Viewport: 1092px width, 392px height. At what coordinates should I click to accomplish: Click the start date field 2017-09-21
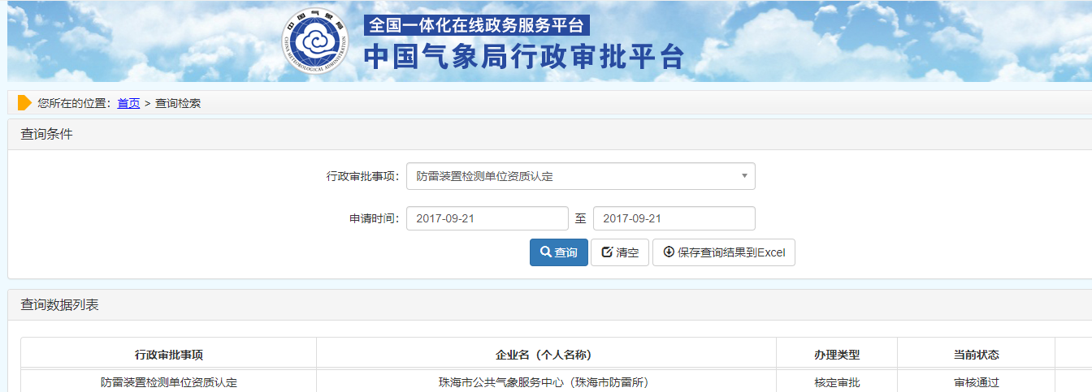pos(487,218)
